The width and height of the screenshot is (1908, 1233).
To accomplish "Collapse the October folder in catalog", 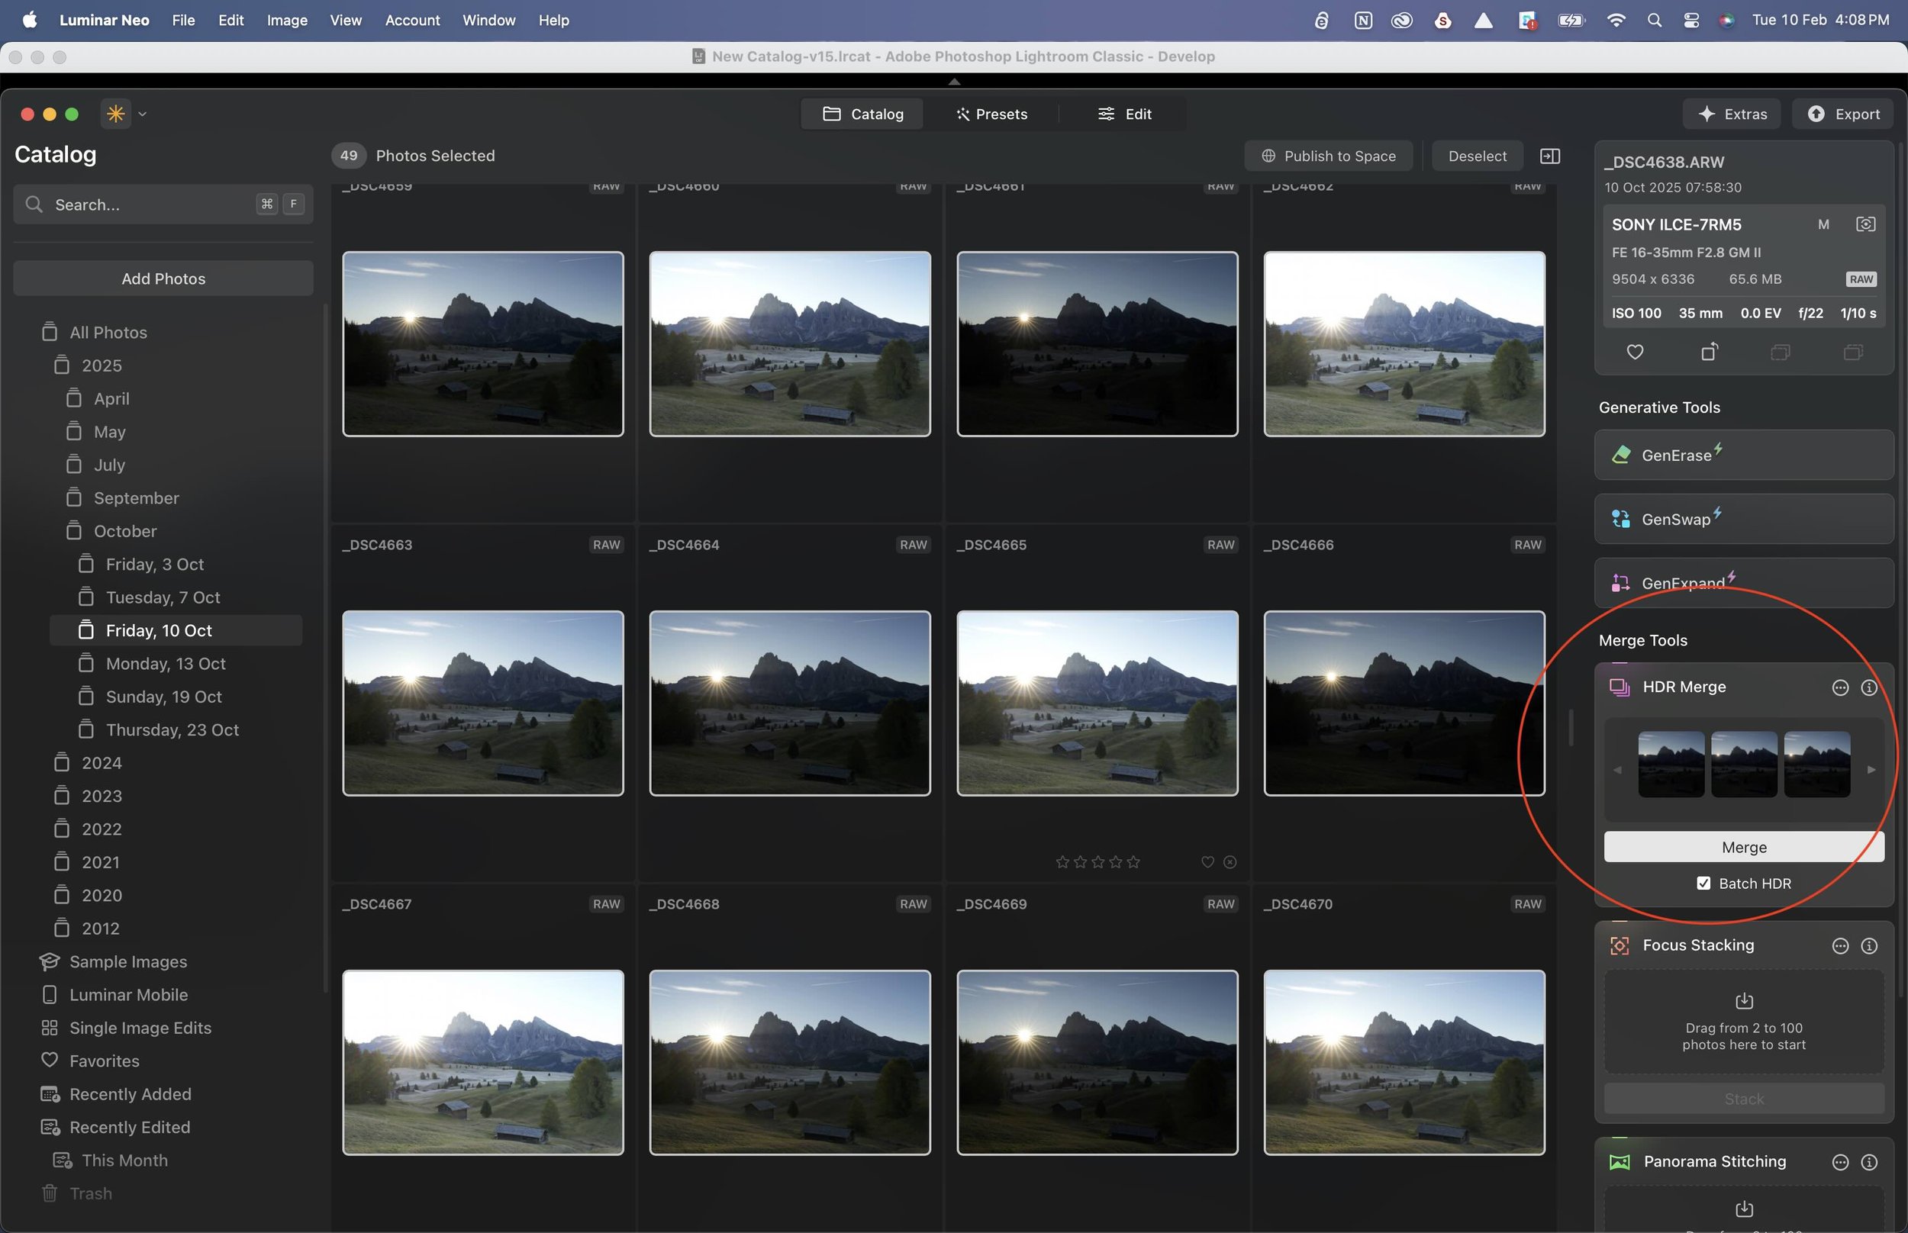I will (x=124, y=532).
